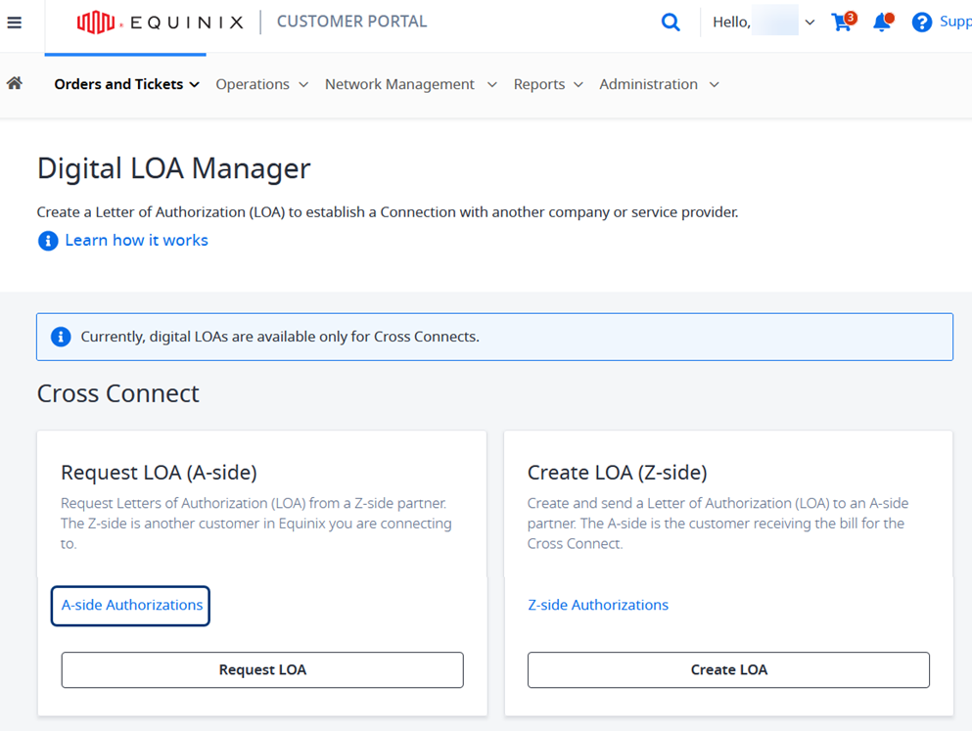Click the Create LOA button

tap(728, 669)
